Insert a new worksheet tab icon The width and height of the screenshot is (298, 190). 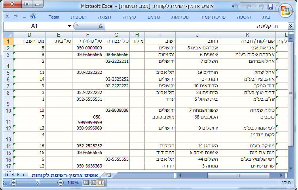click(108, 175)
